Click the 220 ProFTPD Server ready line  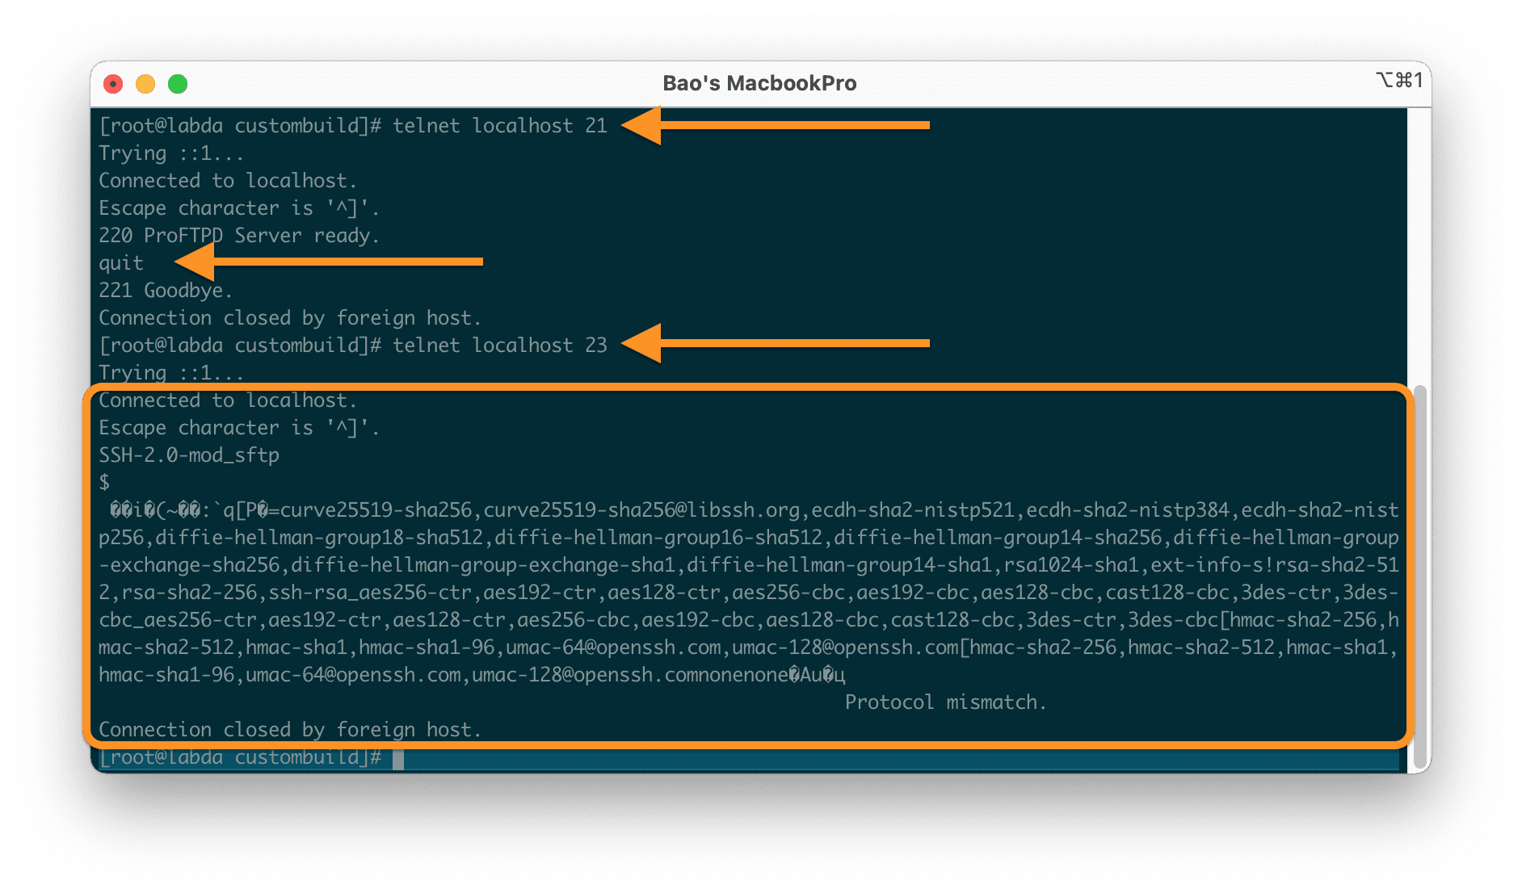point(239,235)
